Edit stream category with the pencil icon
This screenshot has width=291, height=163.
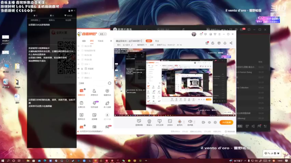[132, 45]
